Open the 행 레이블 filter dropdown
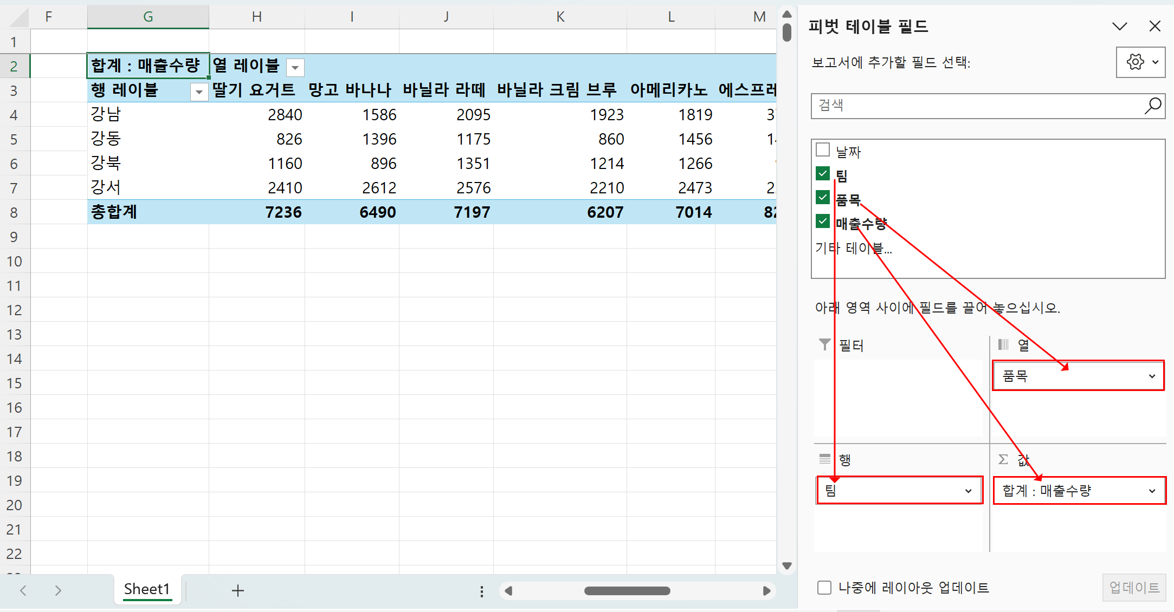The width and height of the screenshot is (1174, 612). pos(199,92)
